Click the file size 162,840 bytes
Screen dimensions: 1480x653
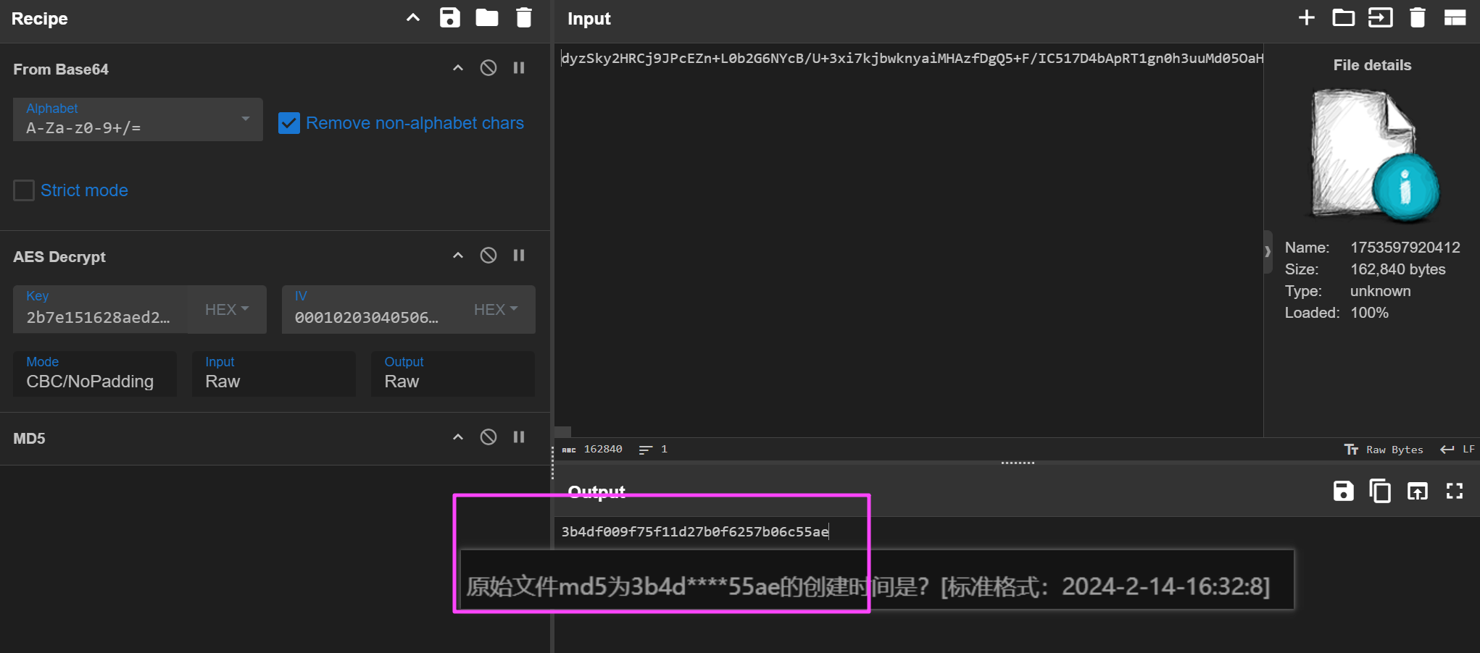(1397, 269)
